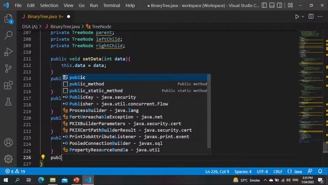Image resolution: width=328 pixels, height=185 pixels.
Task: Open the Search view in activity bar
Action: 8,35
